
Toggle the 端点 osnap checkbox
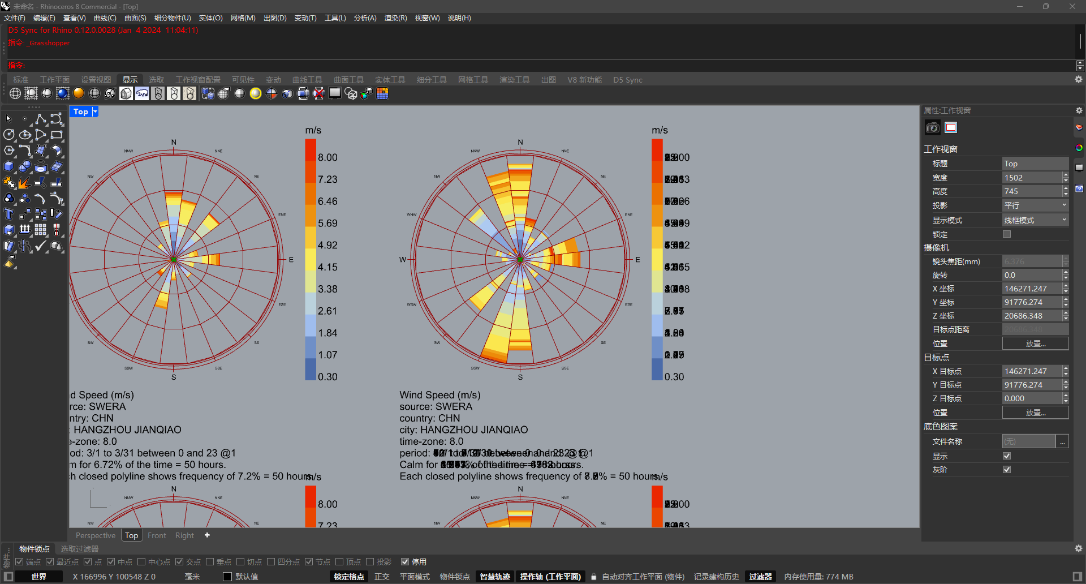tap(19, 562)
